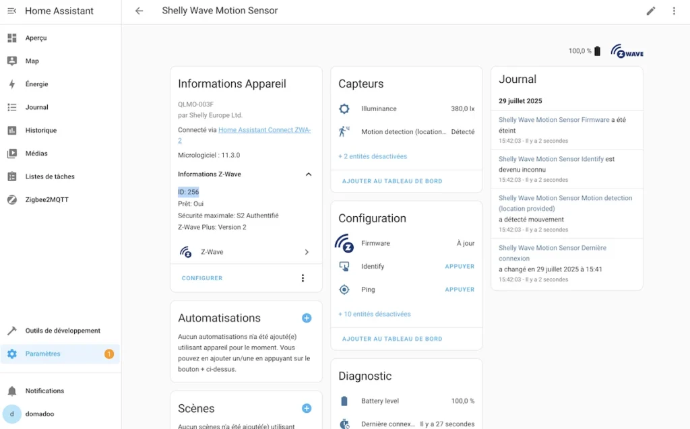The image size is (690, 429).
Task: Click the Map sidebar icon
Action: [x=12, y=61]
